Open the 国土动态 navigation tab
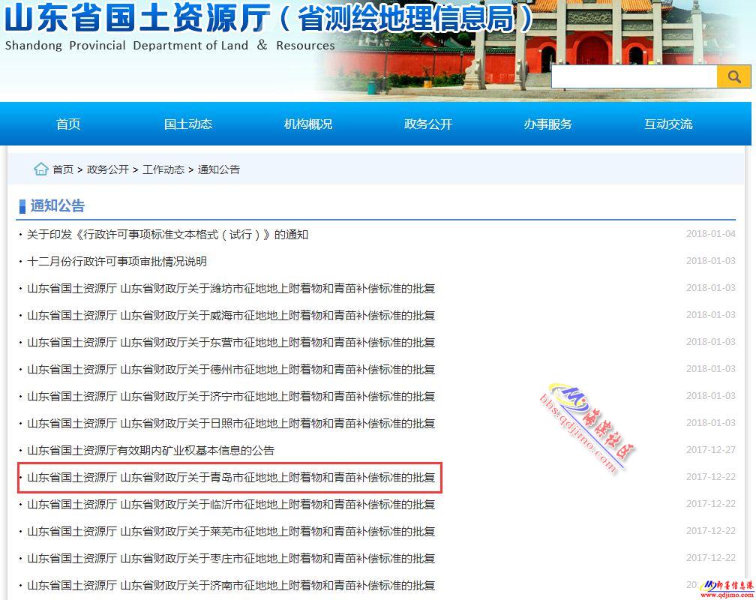 (x=188, y=124)
